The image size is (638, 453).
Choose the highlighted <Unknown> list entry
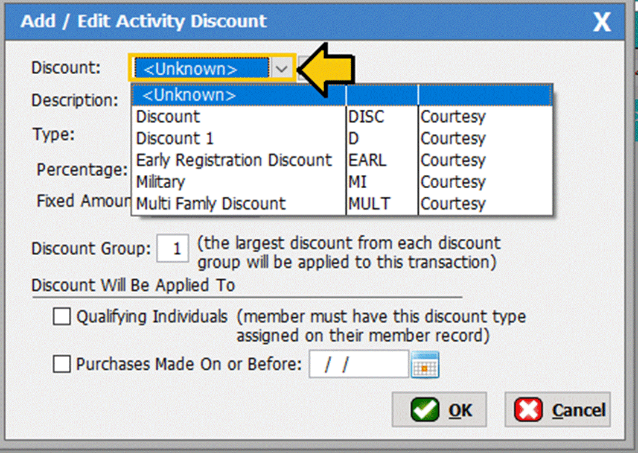point(238,95)
